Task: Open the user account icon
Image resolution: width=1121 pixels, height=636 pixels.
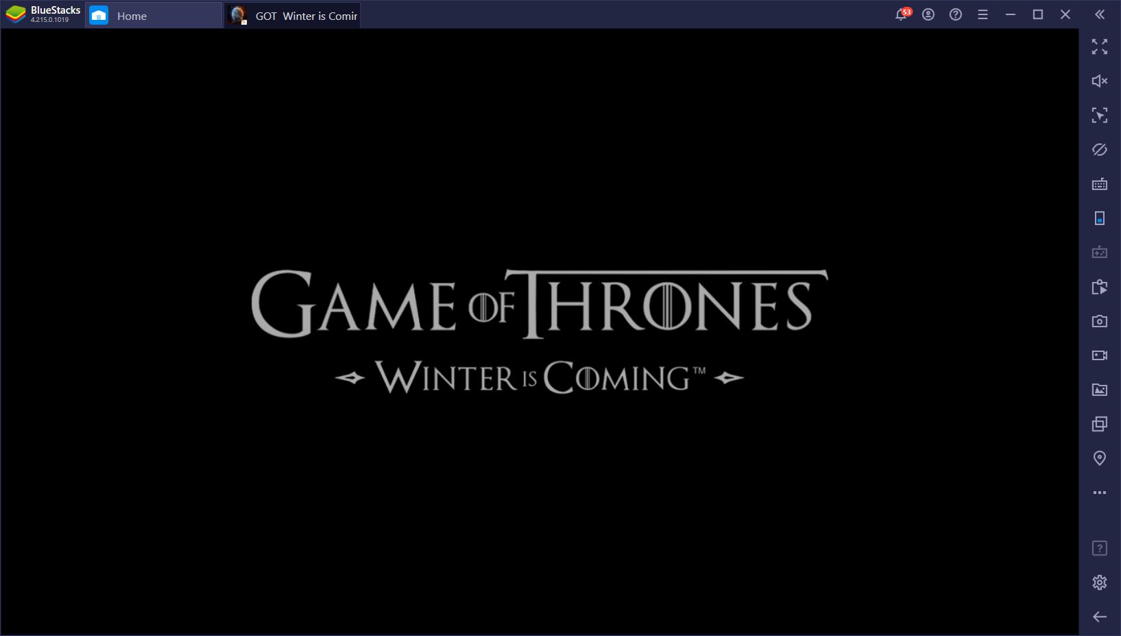Action: [928, 14]
